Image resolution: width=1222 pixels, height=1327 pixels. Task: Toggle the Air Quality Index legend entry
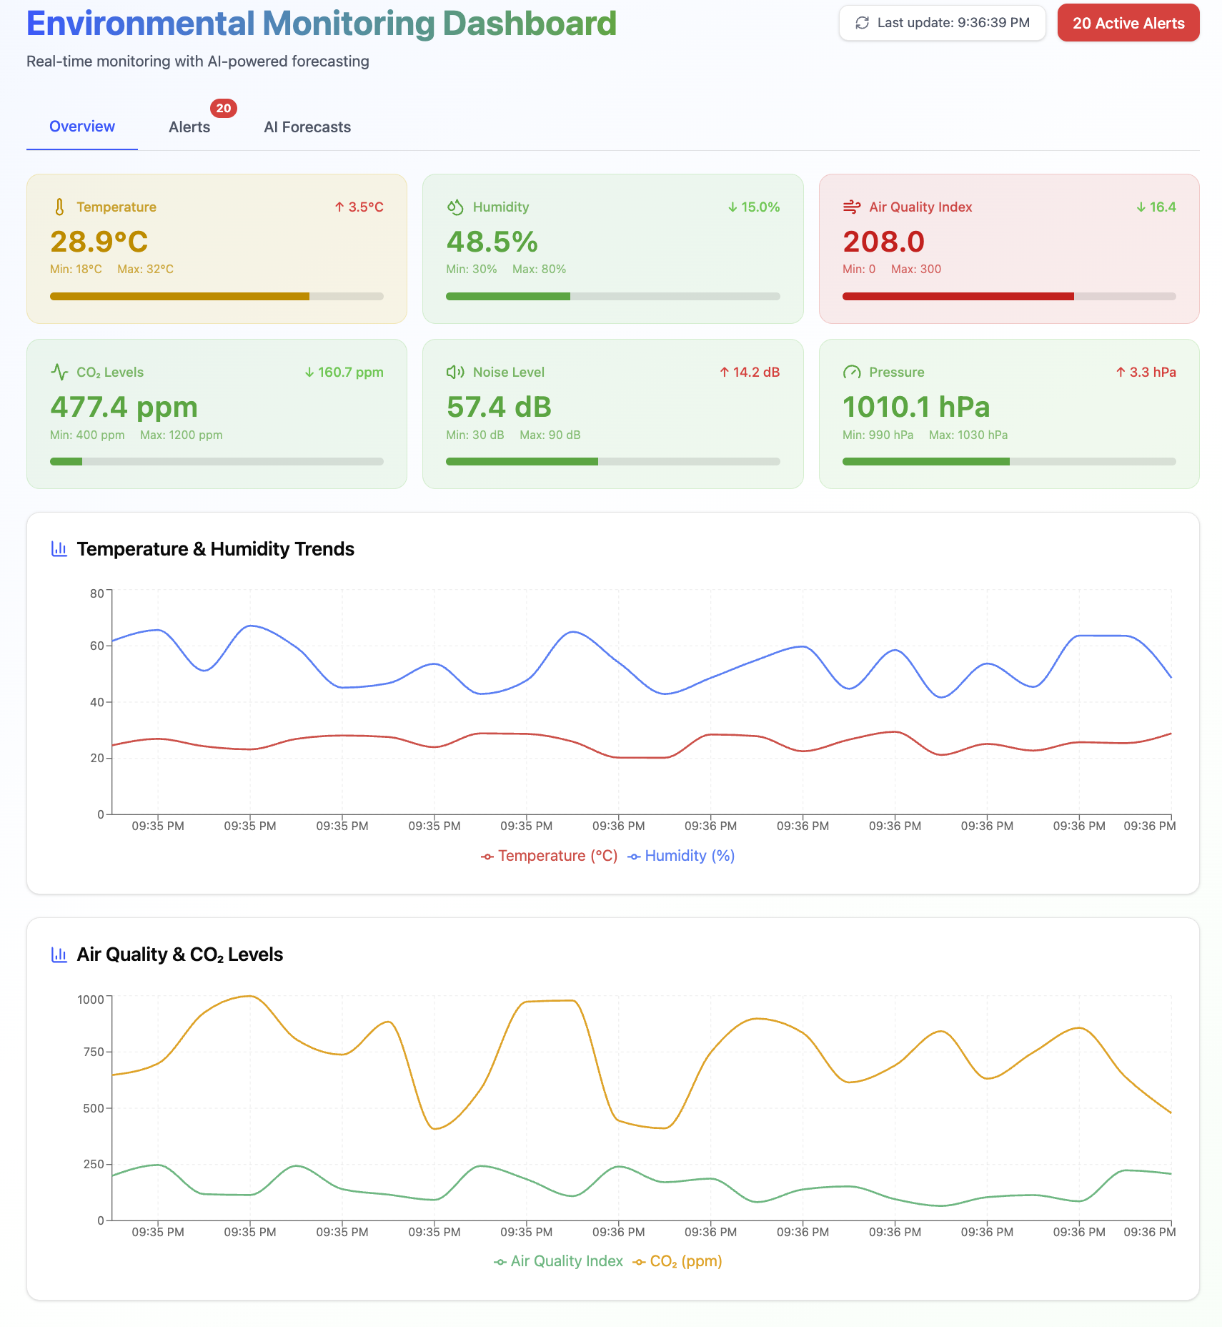click(x=560, y=1261)
